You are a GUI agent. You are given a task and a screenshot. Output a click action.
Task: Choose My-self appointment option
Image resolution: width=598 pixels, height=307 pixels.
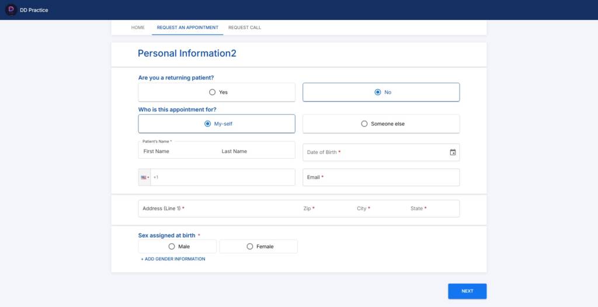(217, 124)
